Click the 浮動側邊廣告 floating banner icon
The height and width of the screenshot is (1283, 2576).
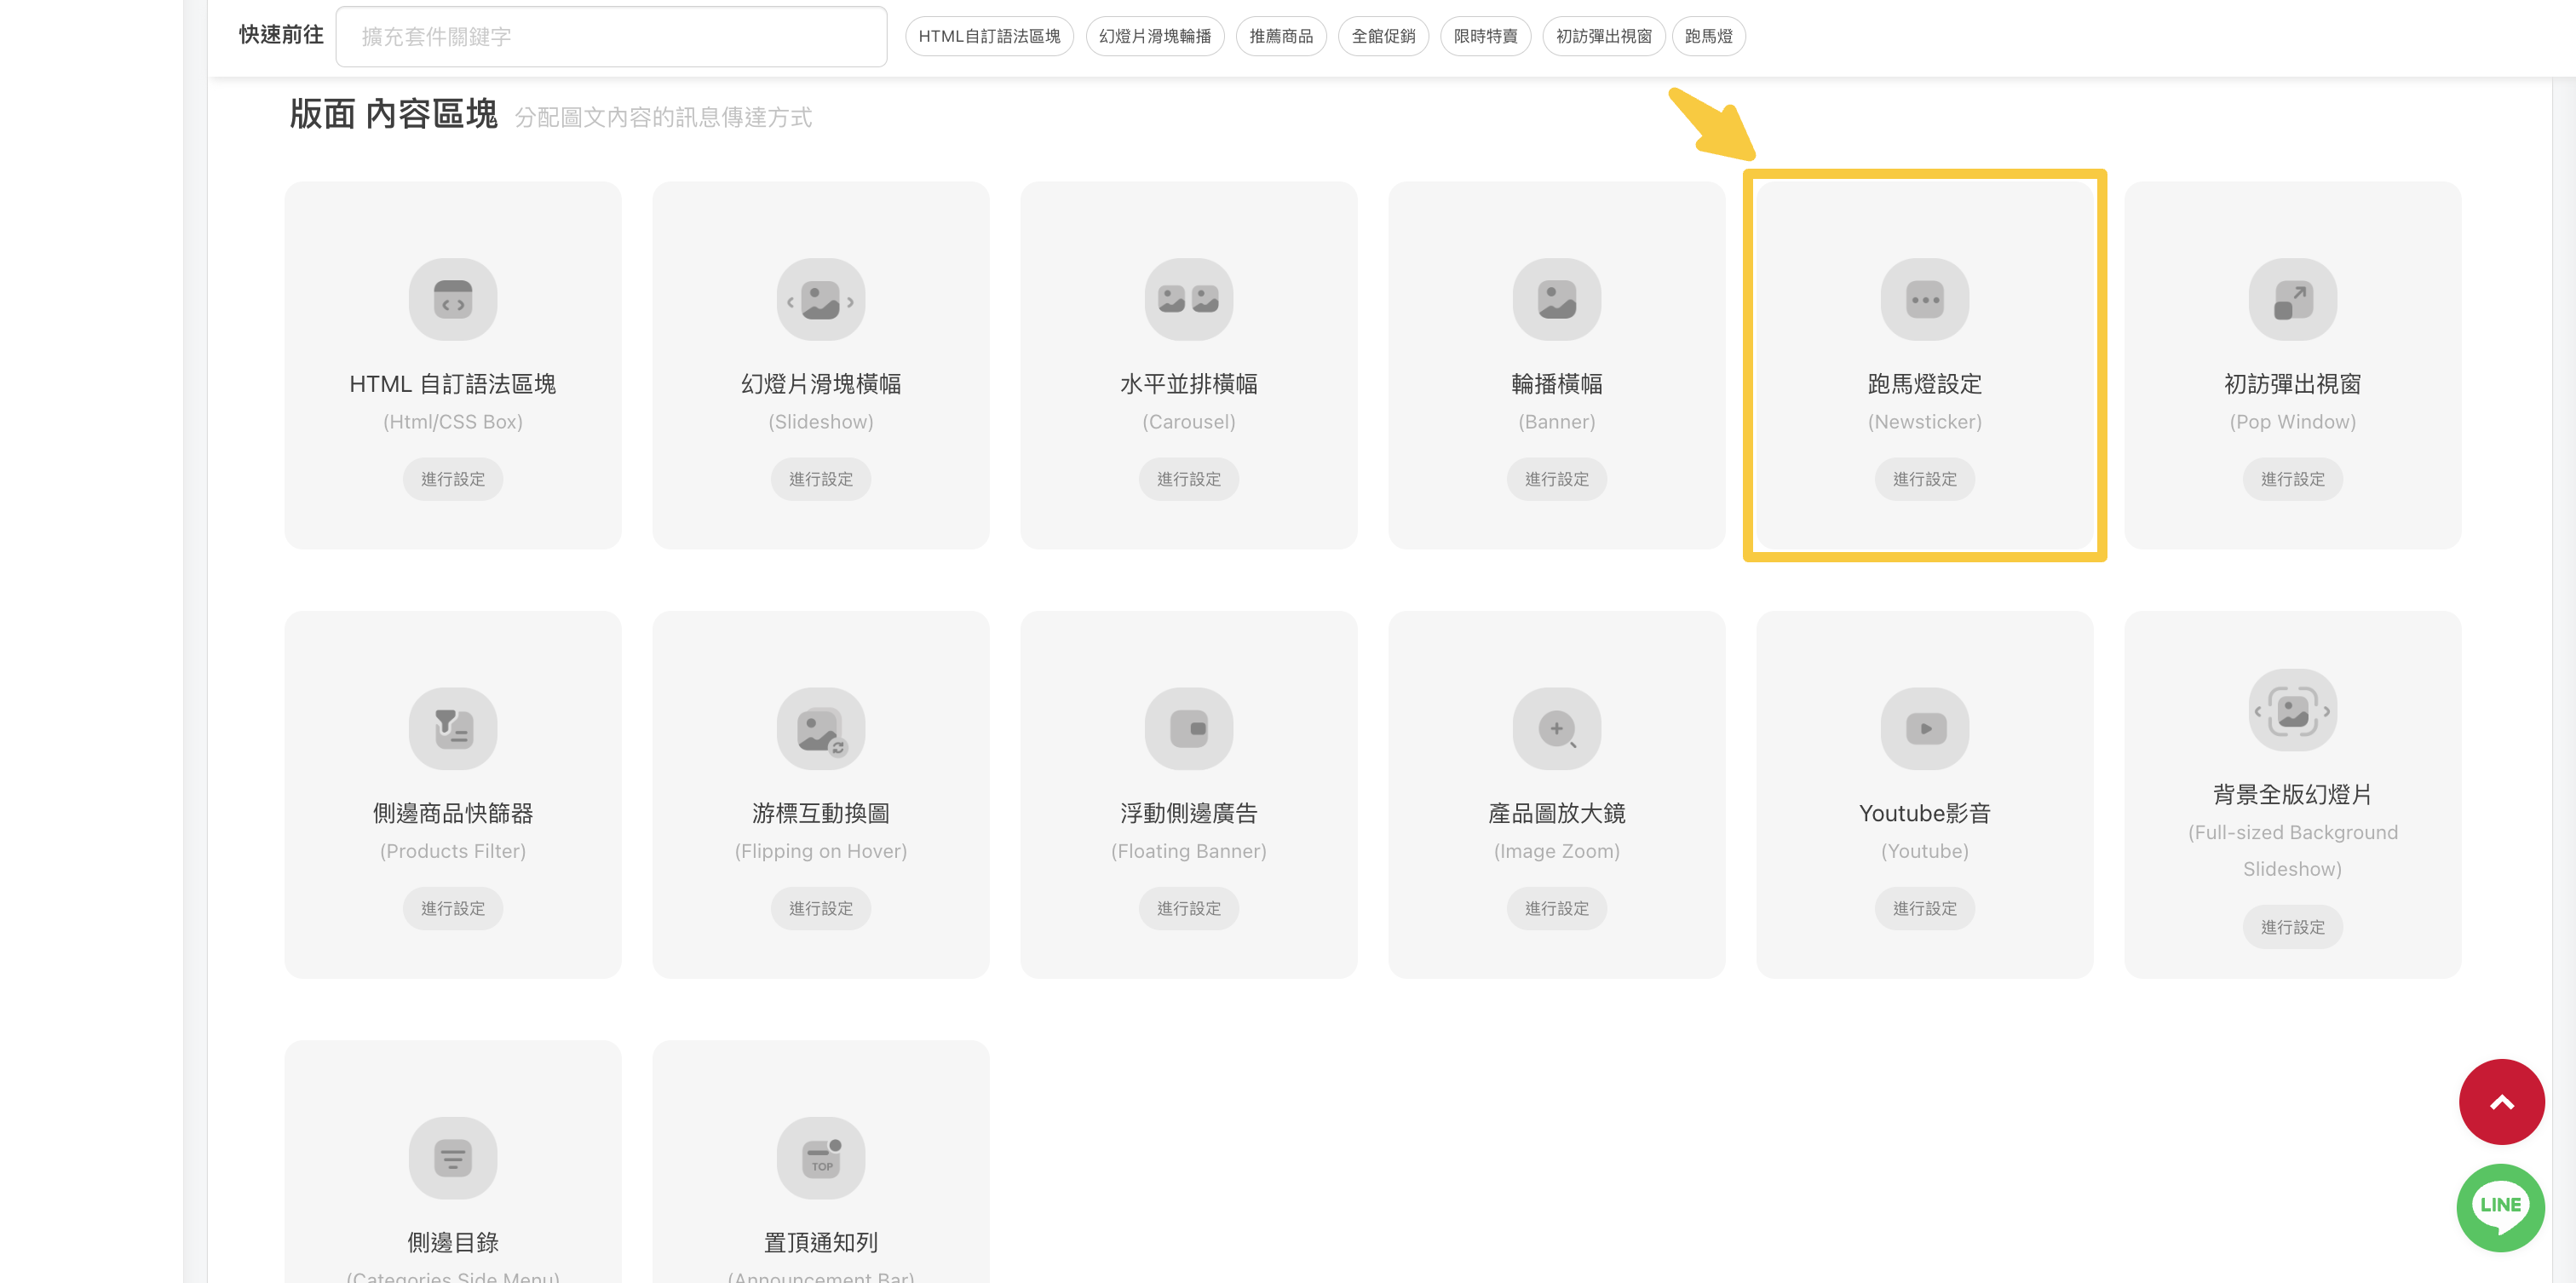[1189, 728]
